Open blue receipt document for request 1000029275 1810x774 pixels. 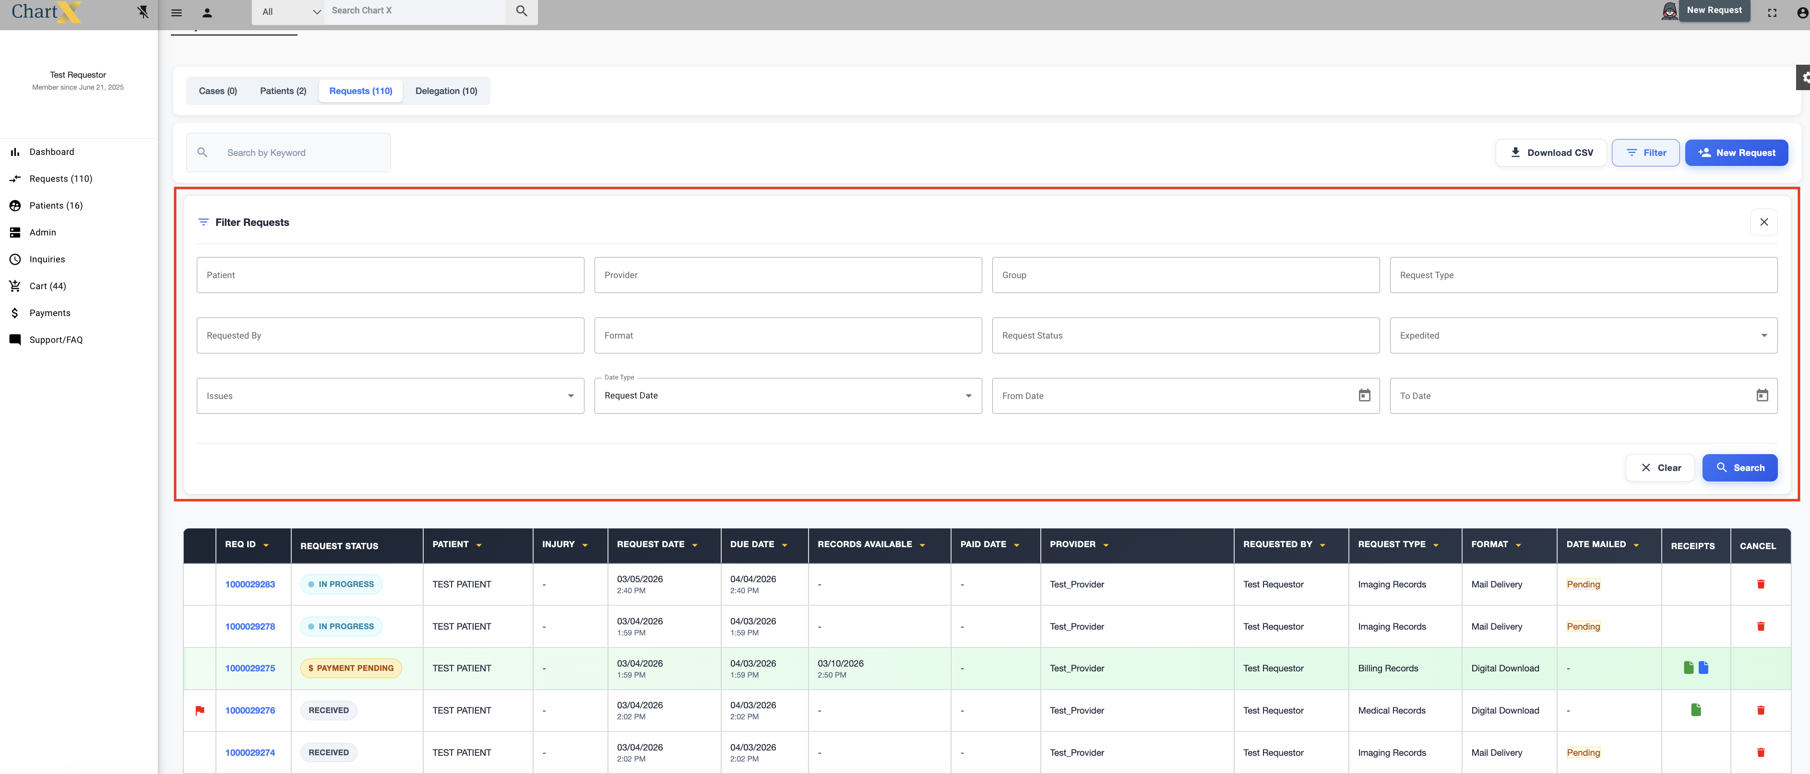click(1703, 667)
